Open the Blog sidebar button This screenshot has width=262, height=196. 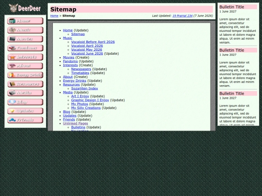pyautogui.click(x=25, y=102)
